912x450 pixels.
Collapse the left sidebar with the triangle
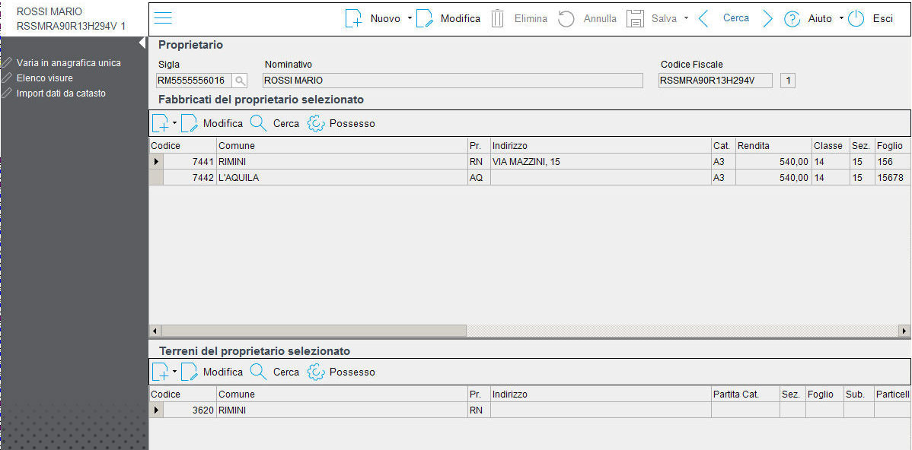pyautogui.click(x=142, y=43)
